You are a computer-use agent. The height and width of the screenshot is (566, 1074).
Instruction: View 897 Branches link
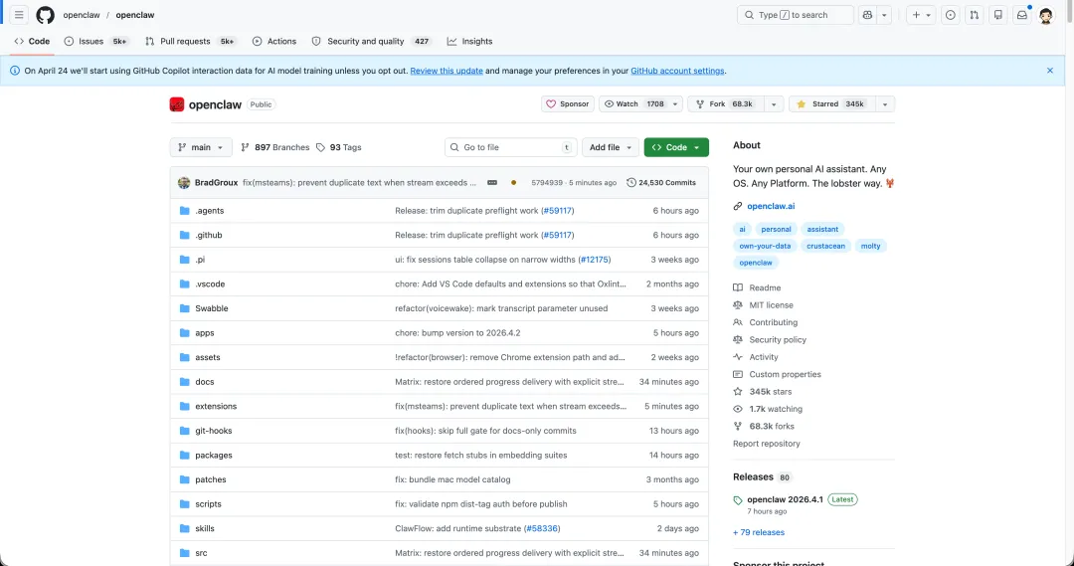[x=275, y=147]
